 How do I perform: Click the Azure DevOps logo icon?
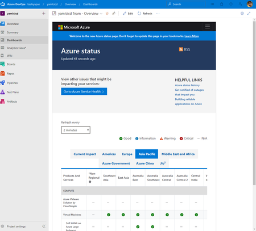(x=3, y=4)
